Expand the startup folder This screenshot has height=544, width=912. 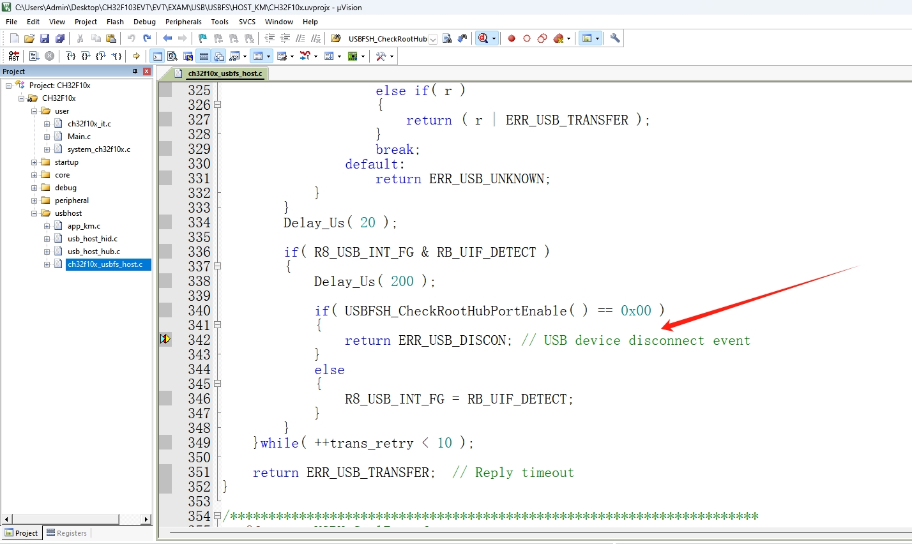tap(34, 162)
